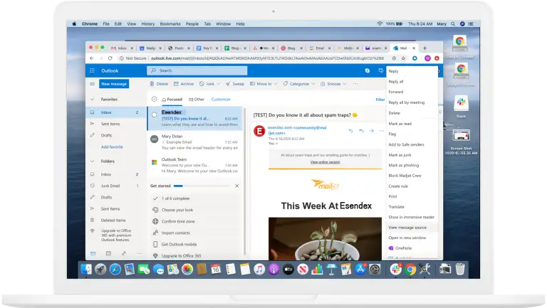This screenshot has height=308, width=547.
Task: Open the Move to dropdown
Action: tap(264, 84)
